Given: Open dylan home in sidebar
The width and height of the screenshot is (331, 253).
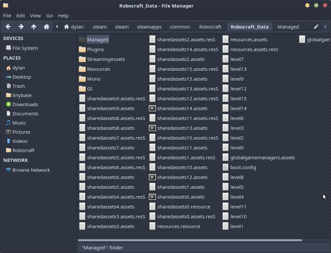Looking at the screenshot, I should pyautogui.click(x=15, y=68).
